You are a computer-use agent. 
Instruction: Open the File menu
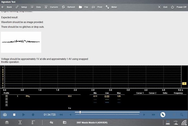click(83, 7)
